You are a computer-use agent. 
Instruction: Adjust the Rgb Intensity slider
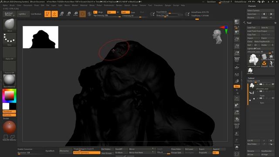107,16
